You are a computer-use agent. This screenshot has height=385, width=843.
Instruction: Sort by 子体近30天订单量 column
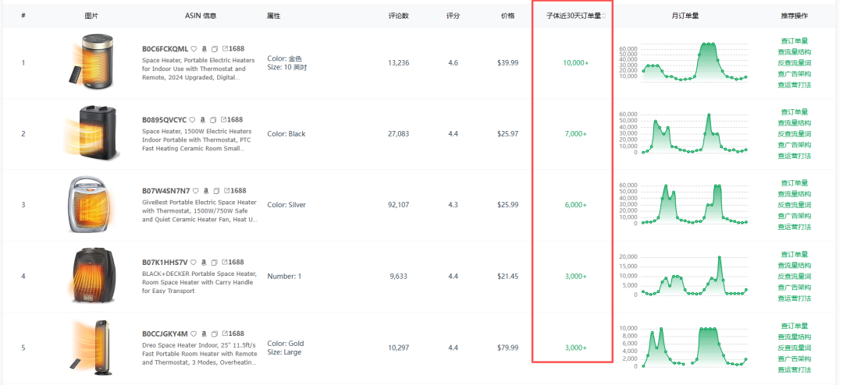(603, 16)
